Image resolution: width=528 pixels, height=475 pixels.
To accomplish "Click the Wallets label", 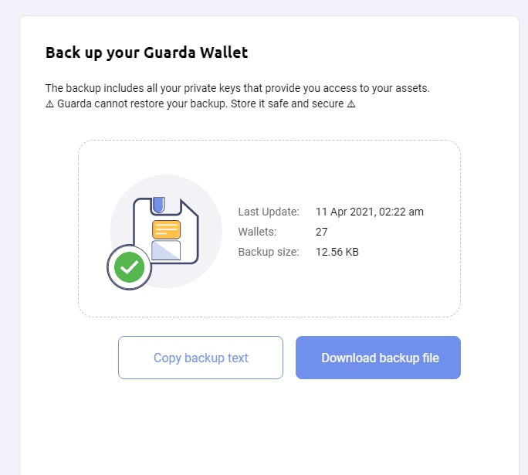I will [x=257, y=232].
